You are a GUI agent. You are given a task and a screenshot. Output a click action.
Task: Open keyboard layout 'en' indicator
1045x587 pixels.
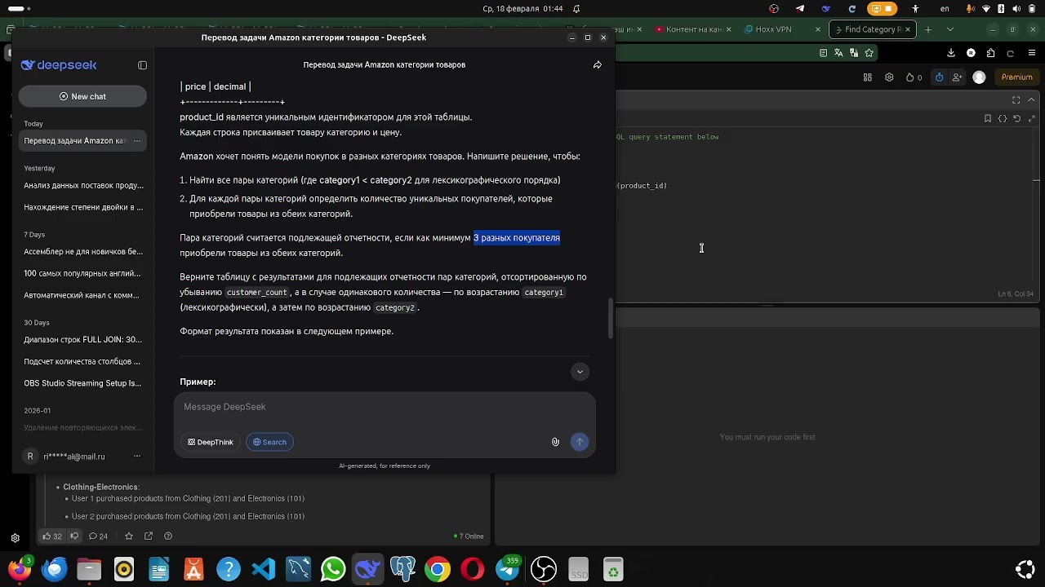tap(945, 9)
